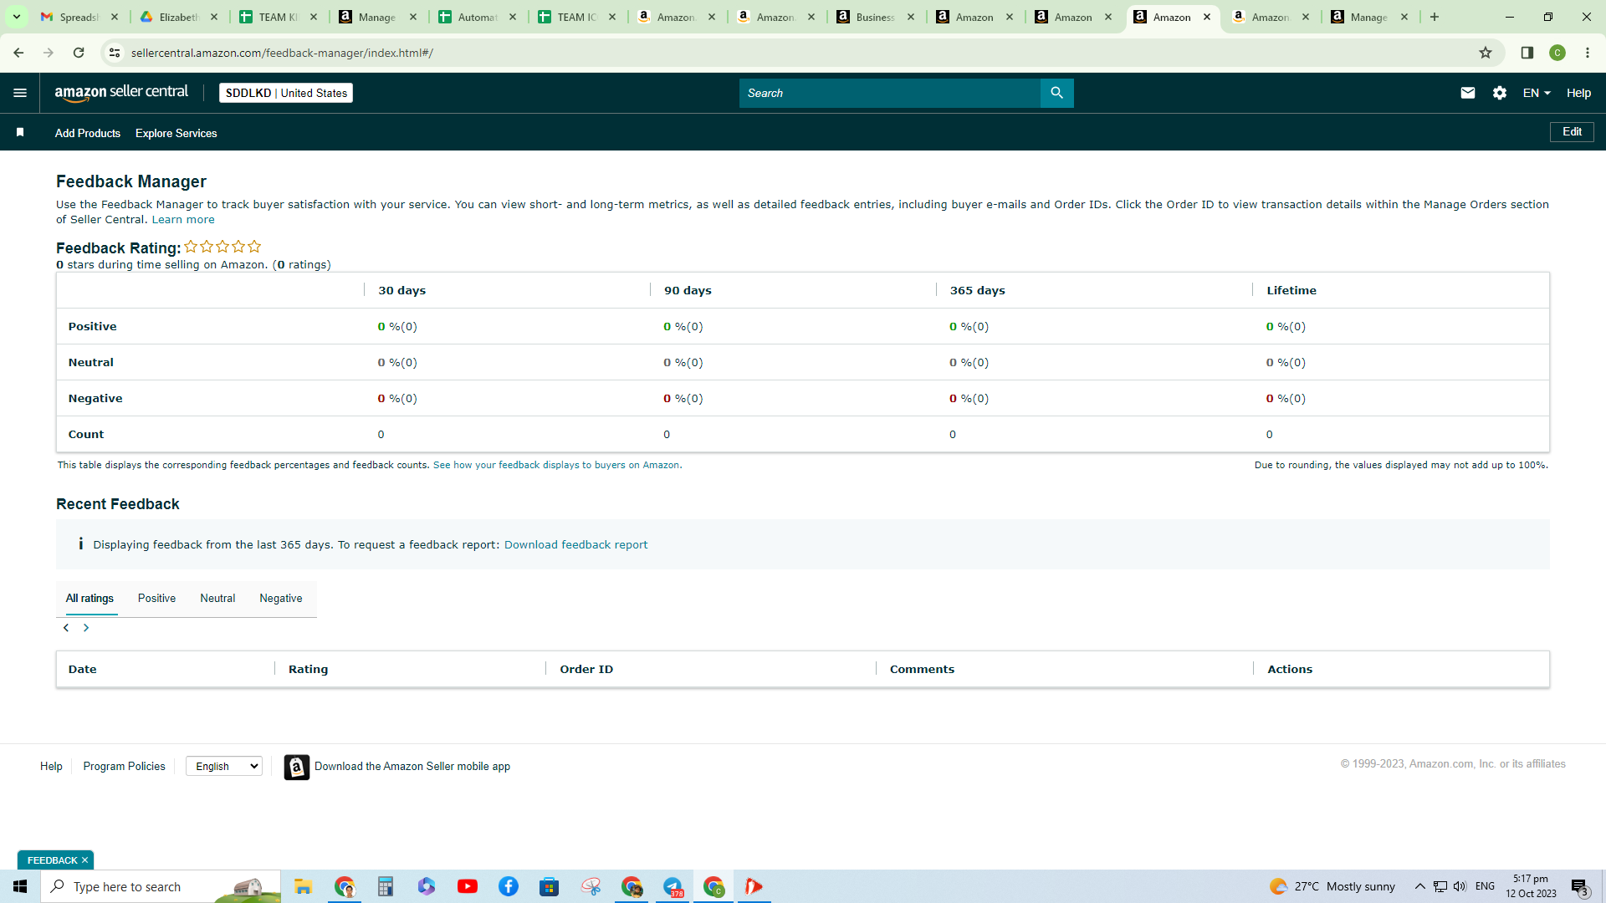Go to next feedback page arrow
The width and height of the screenshot is (1606, 903).
coord(86,628)
